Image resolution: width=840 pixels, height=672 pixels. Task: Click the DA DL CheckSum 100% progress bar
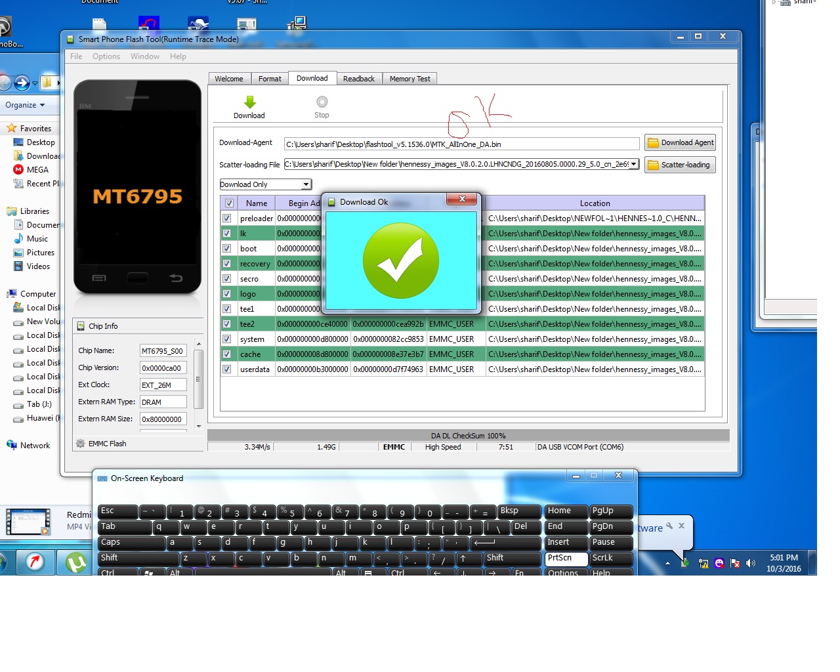469,436
